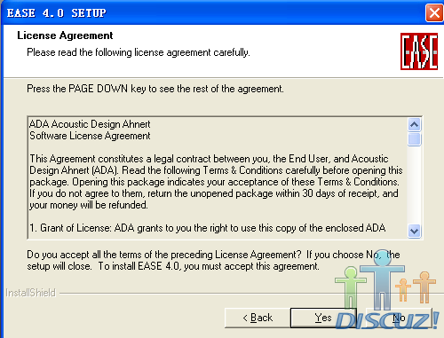Place cursor on "ADA Acoustic Design Ahnert" line

[90, 124]
